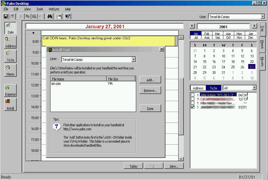Click the 12:00 time slot label
The height and width of the screenshot is (180, 268).
35,85
